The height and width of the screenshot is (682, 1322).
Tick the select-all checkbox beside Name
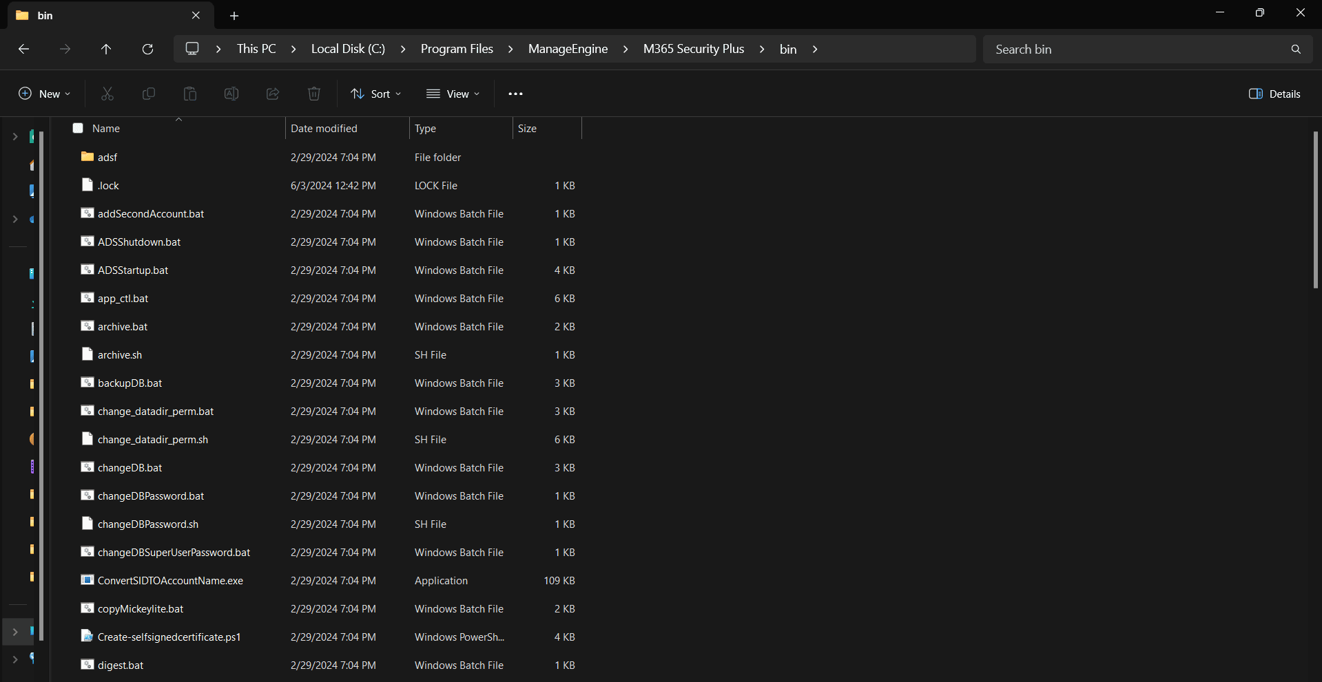tap(78, 128)
